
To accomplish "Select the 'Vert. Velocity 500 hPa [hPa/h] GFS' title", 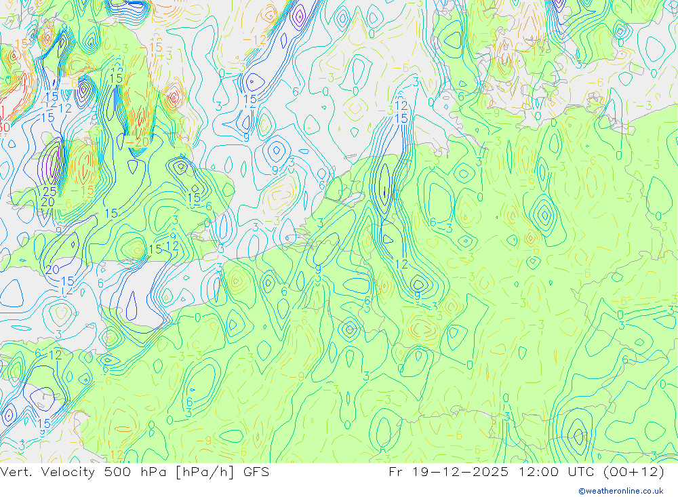I will [134, 472].
